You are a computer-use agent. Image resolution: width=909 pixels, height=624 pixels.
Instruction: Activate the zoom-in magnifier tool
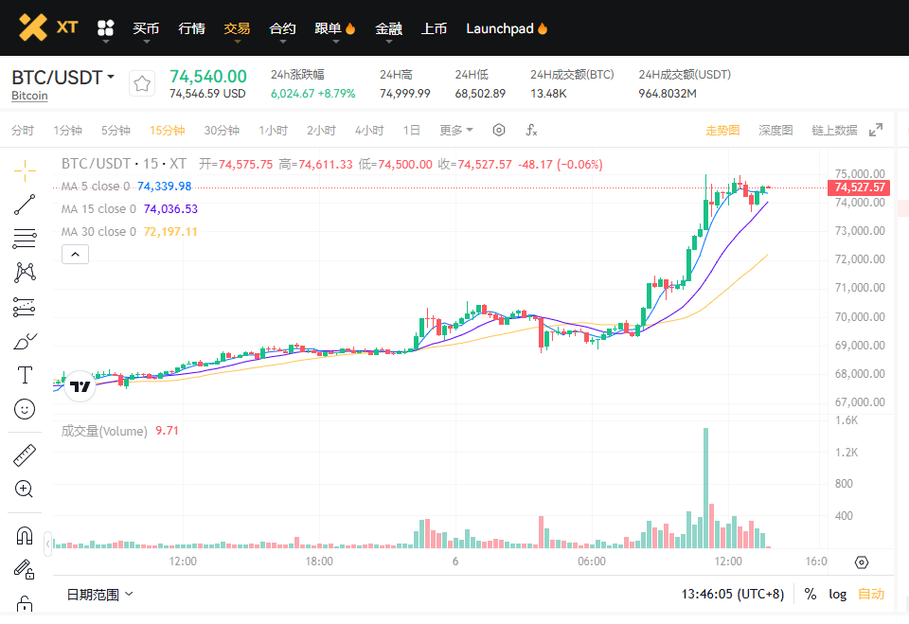24,489
